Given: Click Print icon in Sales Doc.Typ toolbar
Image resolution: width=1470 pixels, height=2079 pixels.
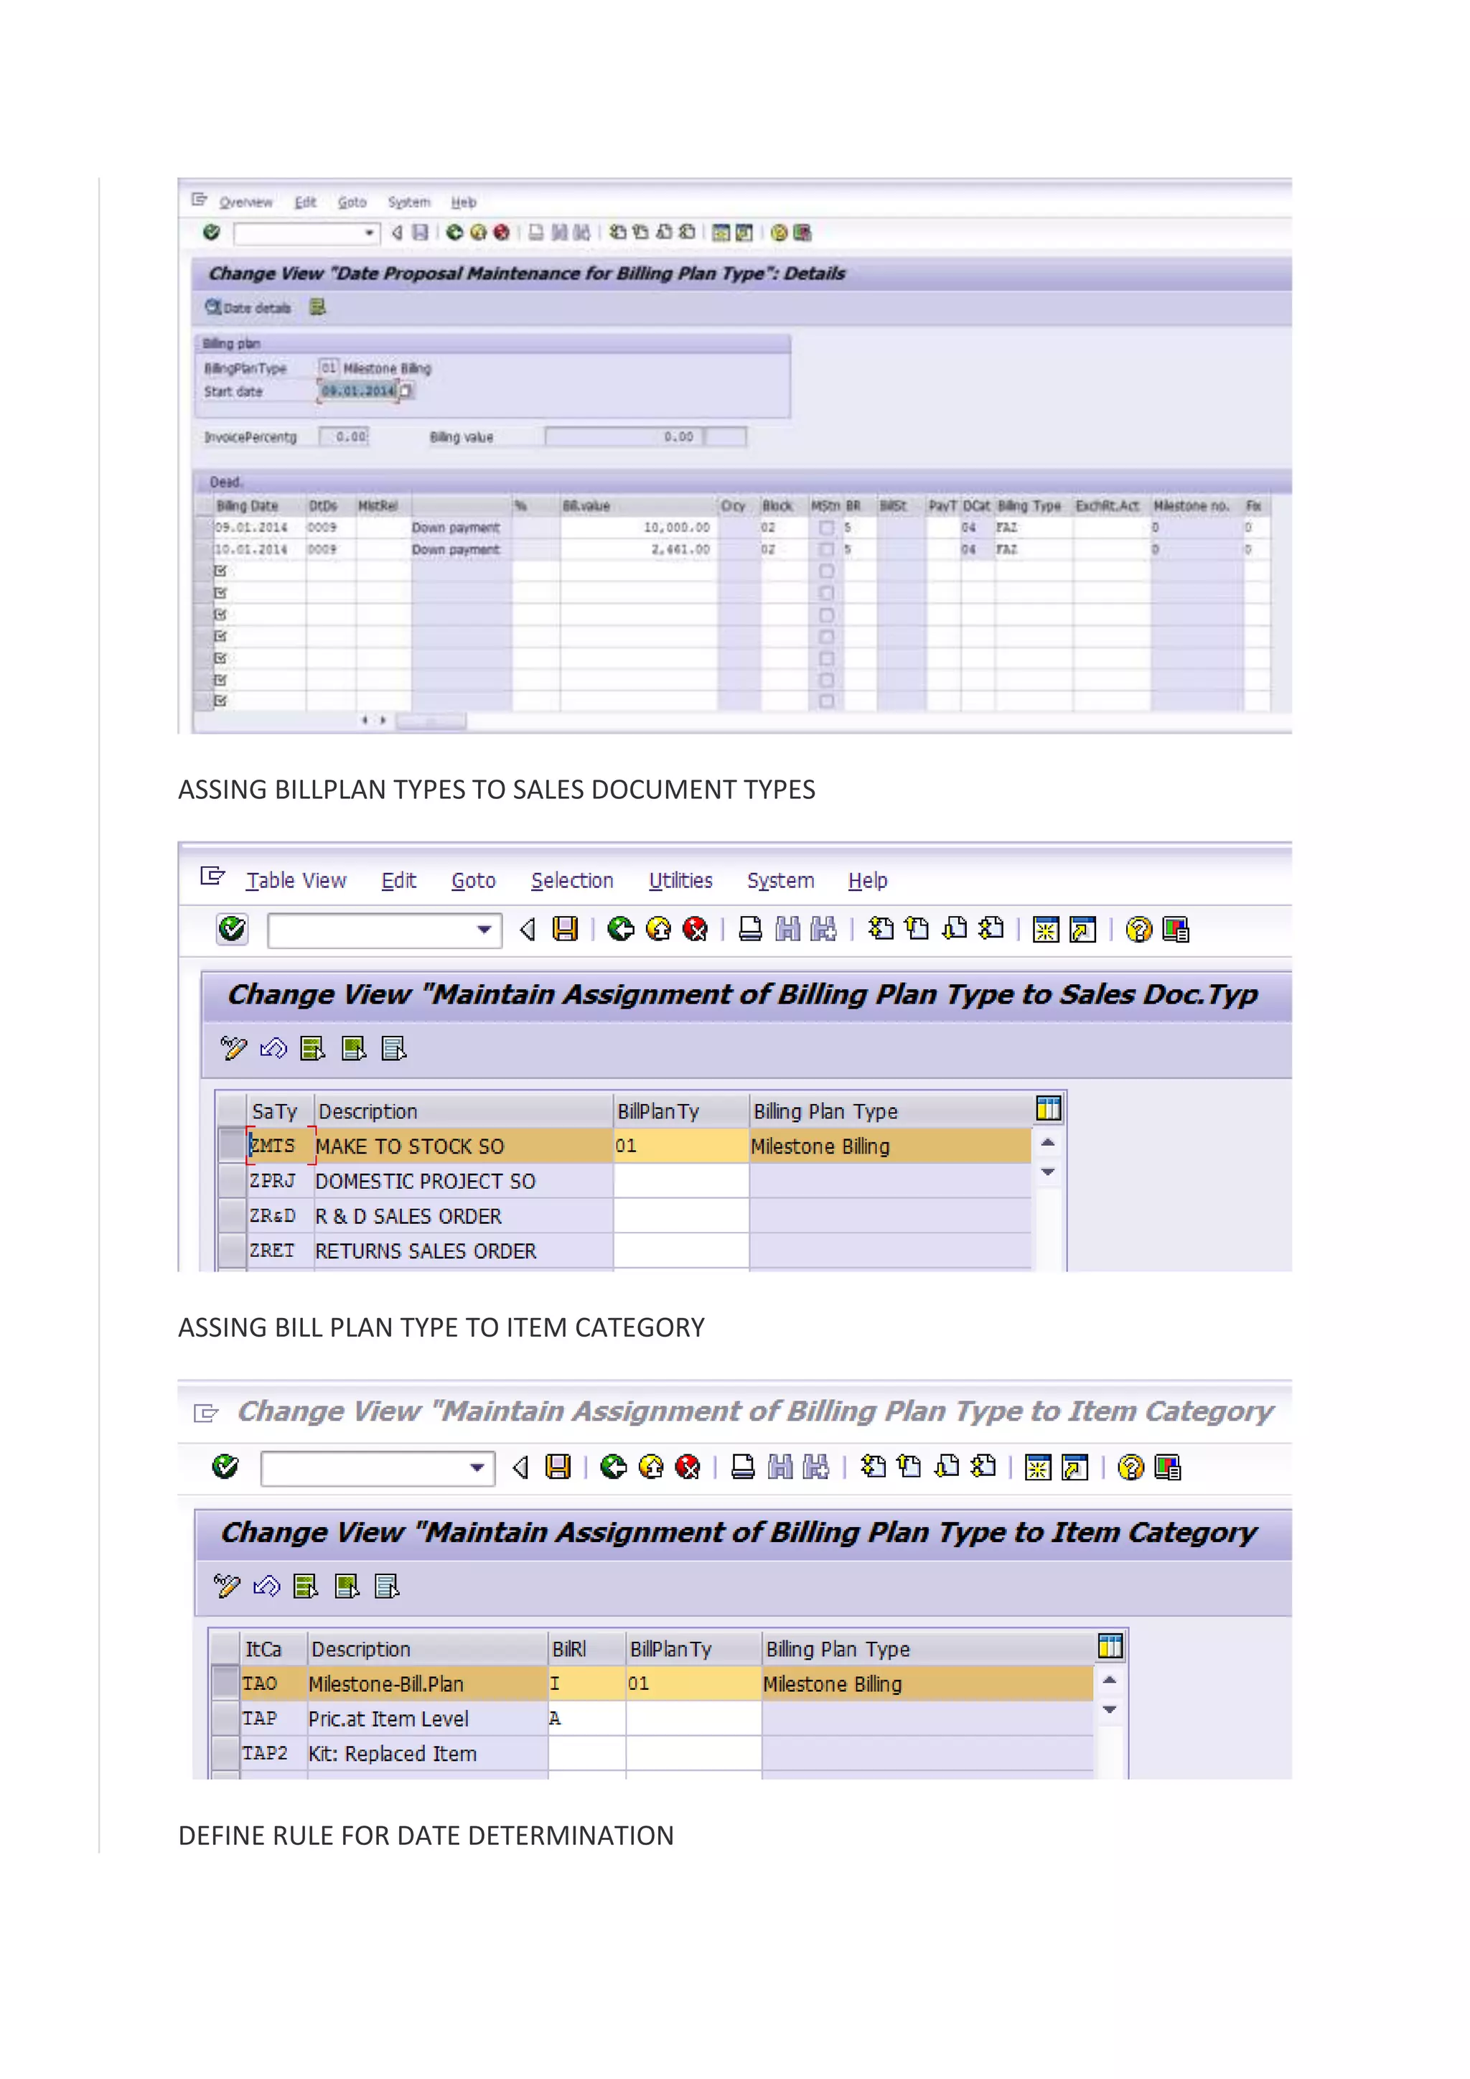Looking at the screenshot, I should pyautogui.click(x=750, y=929).
